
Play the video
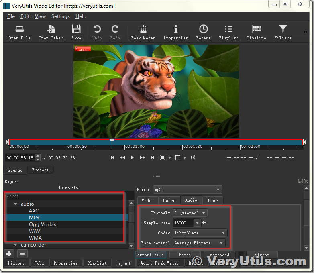pos(132,157)
